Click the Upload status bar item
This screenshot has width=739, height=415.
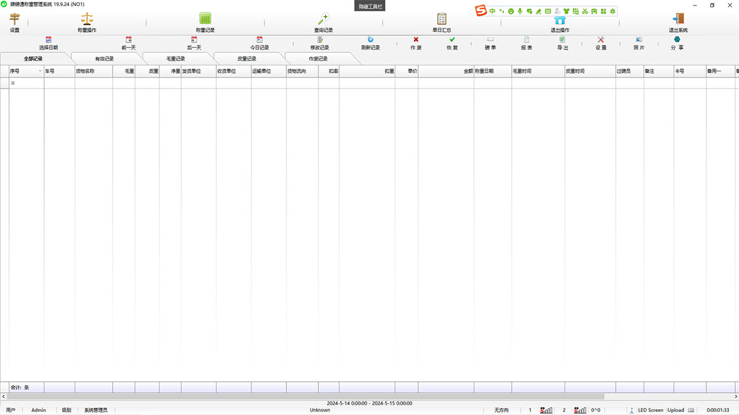coord(676,410)
